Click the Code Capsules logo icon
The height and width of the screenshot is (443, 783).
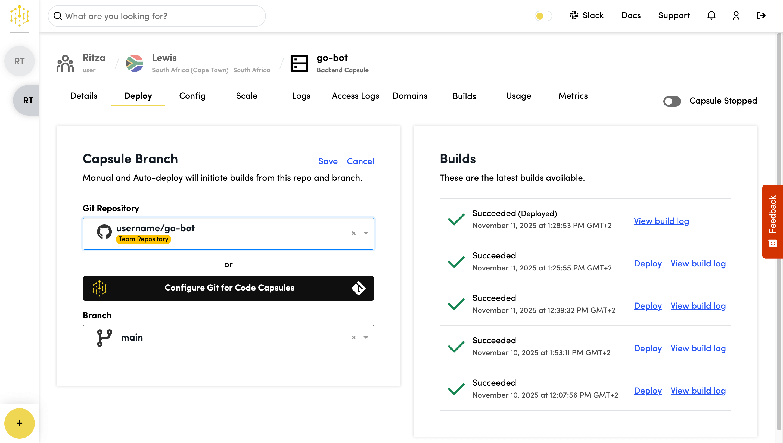pos(20,16)
